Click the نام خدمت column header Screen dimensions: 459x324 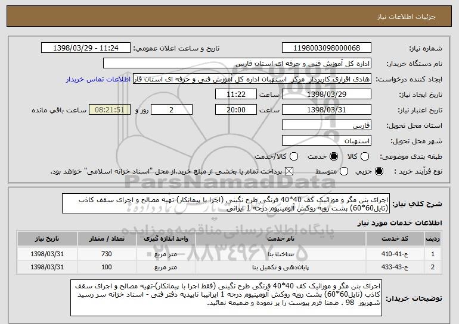pos(280,239)
